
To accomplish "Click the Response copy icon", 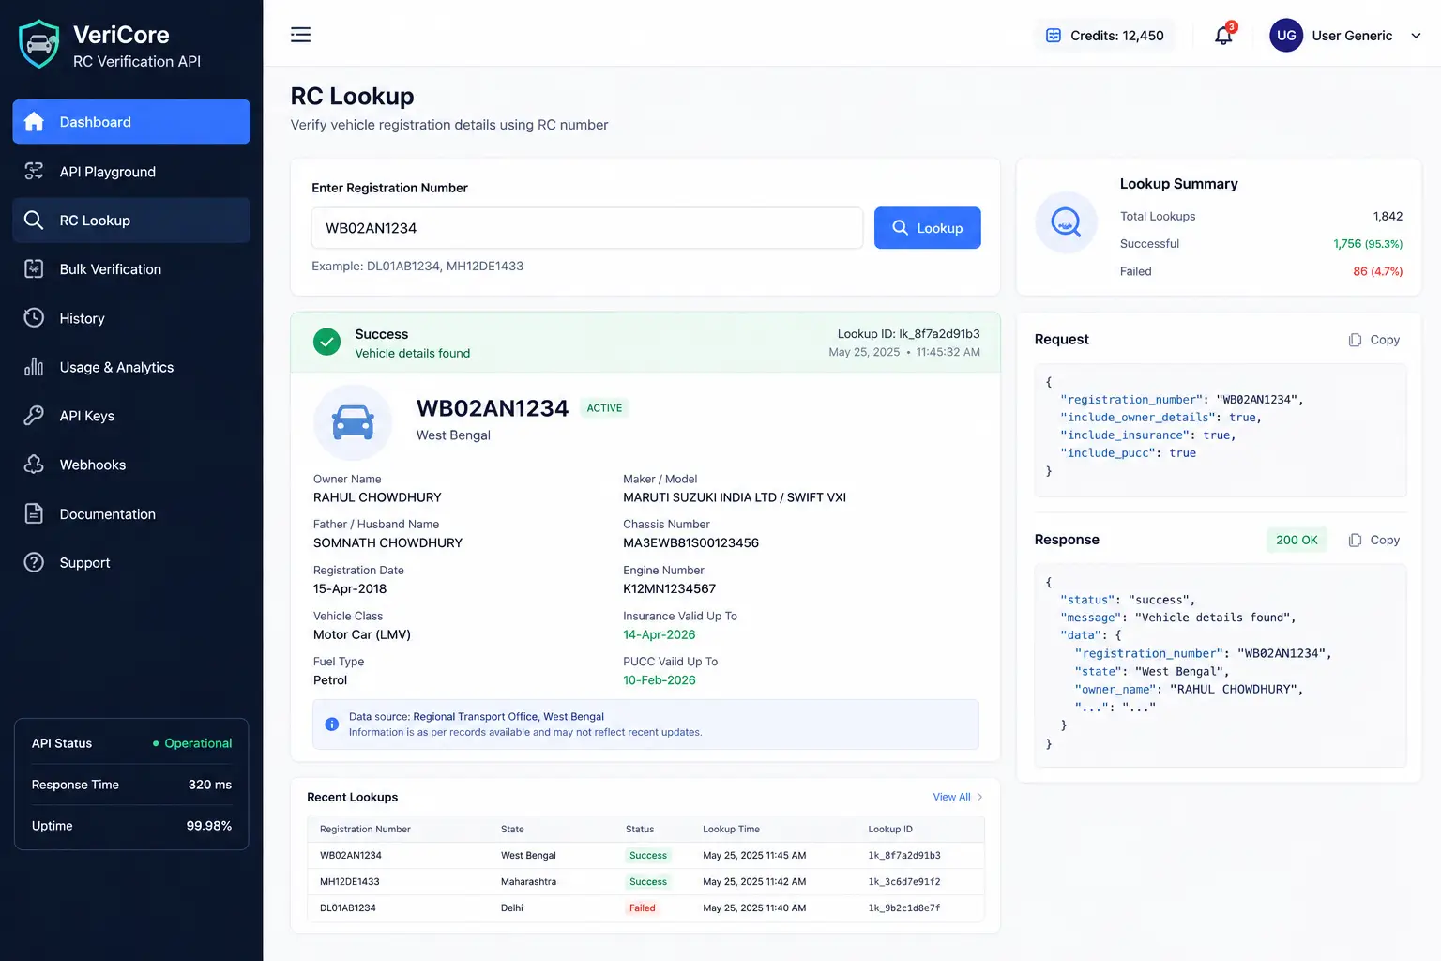I will [x=1355, y=540].
